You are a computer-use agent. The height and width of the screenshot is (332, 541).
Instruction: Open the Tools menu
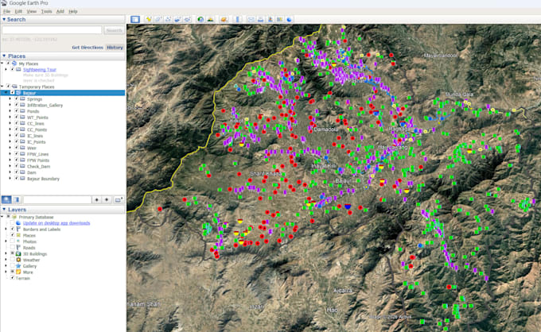tap(46, 11)
